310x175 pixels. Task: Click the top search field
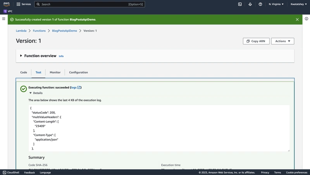point(90,4)
